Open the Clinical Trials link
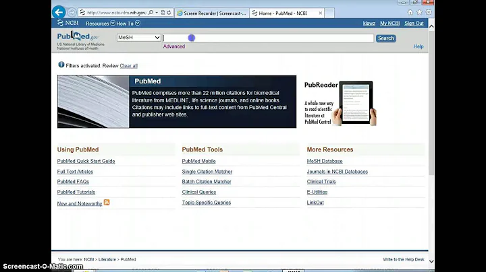The height and width of the screenshot is (272, 486). (x=321, y=182)
